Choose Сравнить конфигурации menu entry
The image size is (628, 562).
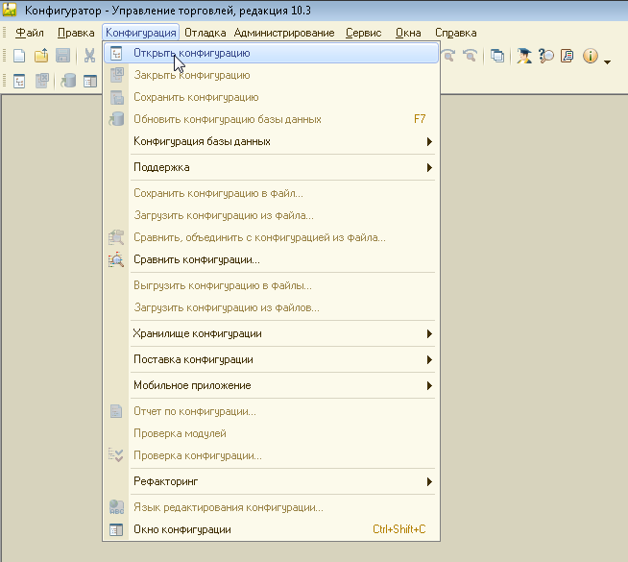coord(271,259)
